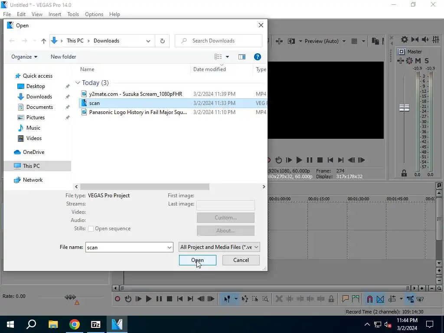This screenshot has height=333, width=444.
Task: Click Copy Snapshot to Clipboard icon
Action: pos(375,41)
